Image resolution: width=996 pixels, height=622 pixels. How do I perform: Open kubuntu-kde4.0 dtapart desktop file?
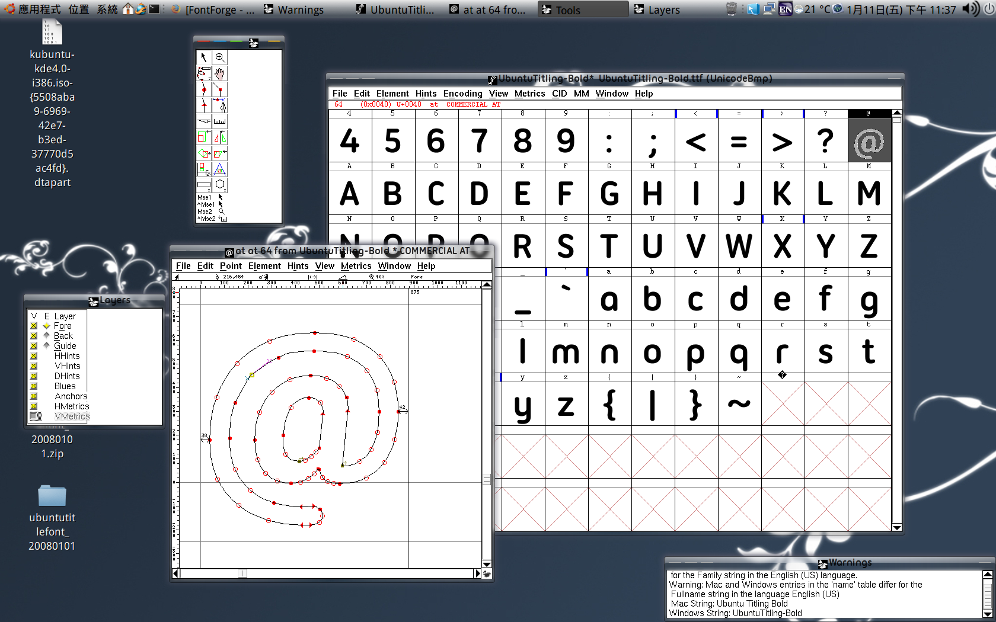click(x=52, y=104)
